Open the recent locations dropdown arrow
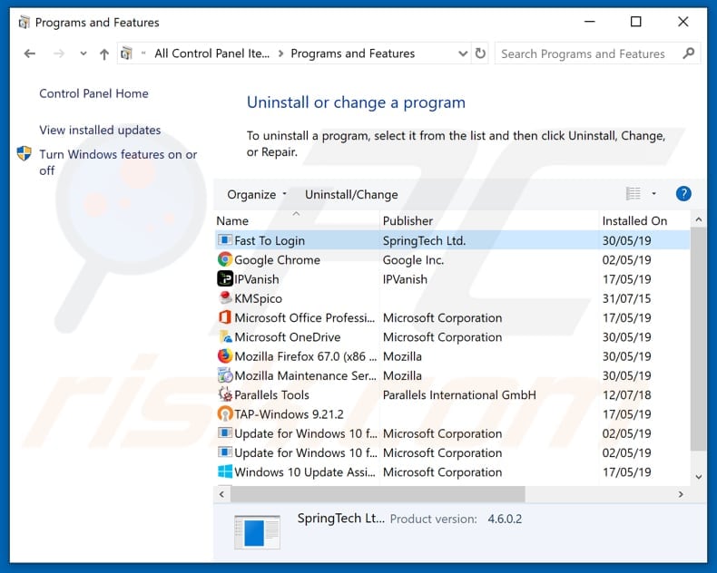The image size is (717, 573). [x=83, y=53]
